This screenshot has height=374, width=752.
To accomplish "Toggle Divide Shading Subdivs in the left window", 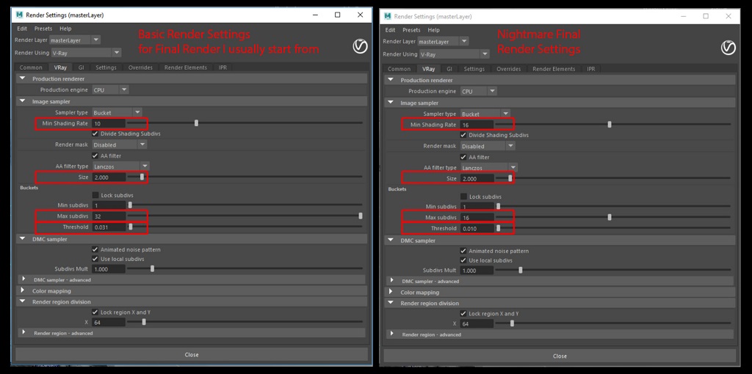I will tap(95, 133).
